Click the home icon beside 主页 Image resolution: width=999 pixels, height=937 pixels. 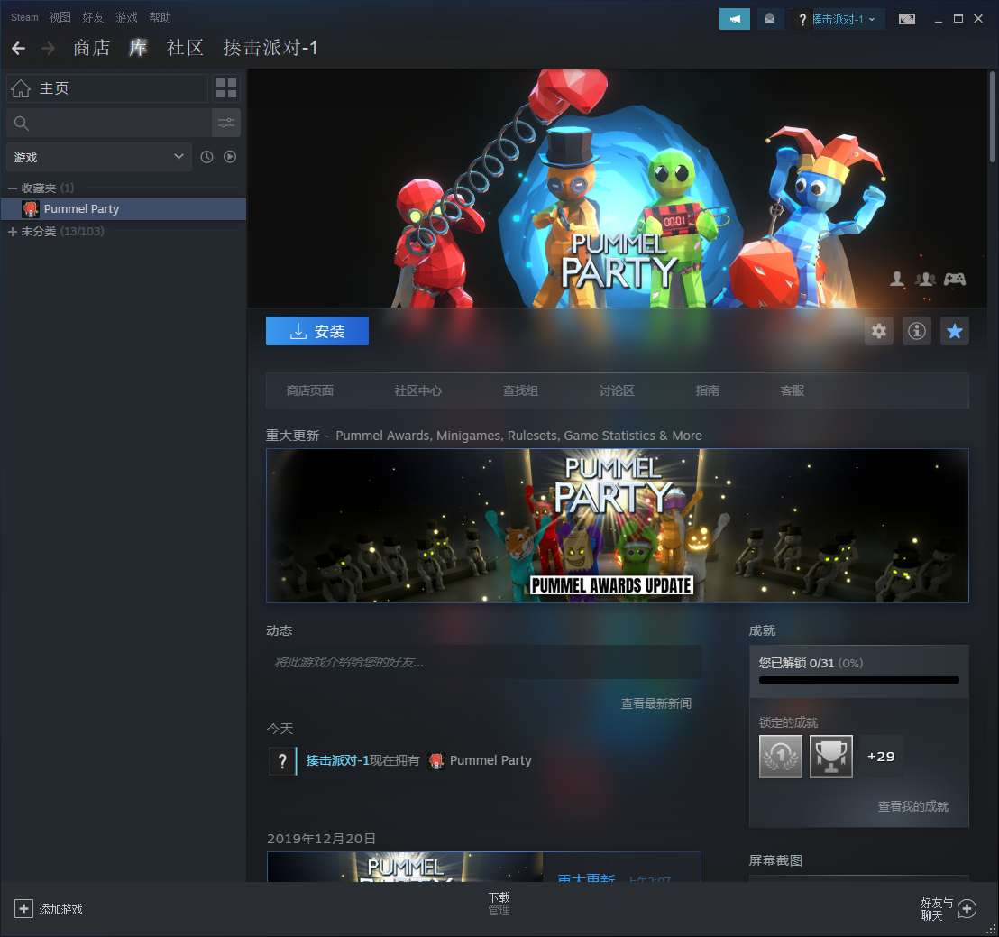tap(21, 88)
